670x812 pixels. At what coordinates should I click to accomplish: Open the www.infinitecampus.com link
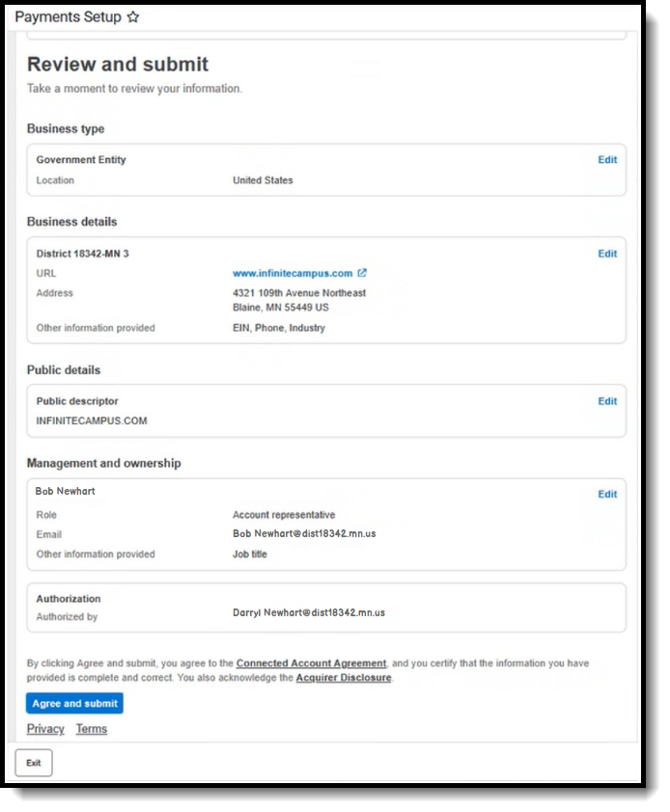pyautogui.click(x=293, y=274)
